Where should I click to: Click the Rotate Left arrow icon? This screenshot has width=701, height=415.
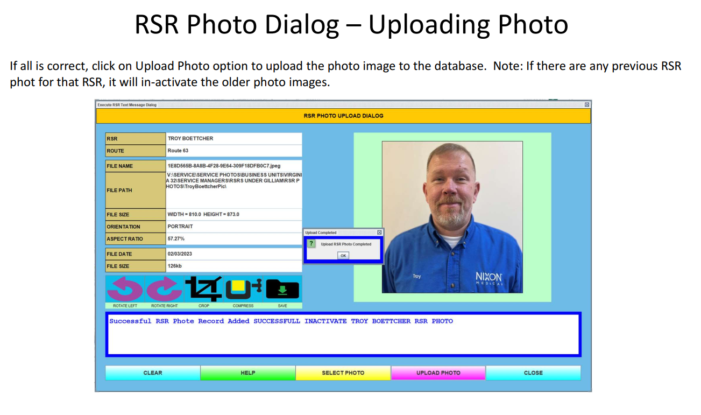[x=125, y=289]
